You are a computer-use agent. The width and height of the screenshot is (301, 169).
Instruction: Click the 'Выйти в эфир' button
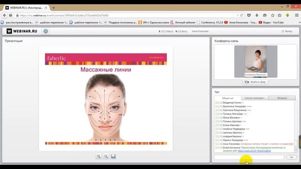tap(255, 82)
